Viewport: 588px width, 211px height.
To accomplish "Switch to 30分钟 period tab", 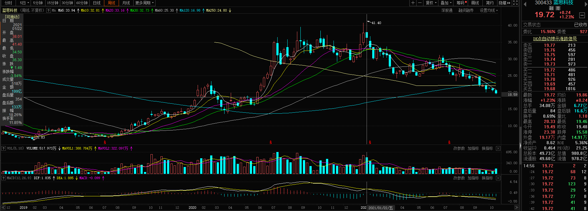I will pos(67,3).
